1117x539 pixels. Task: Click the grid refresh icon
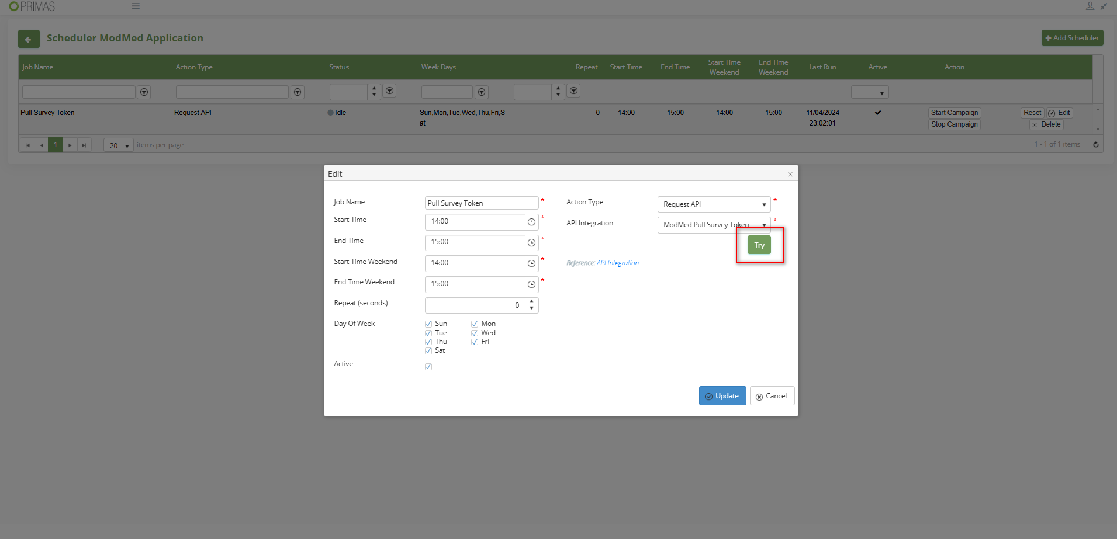click(1095, 145)
